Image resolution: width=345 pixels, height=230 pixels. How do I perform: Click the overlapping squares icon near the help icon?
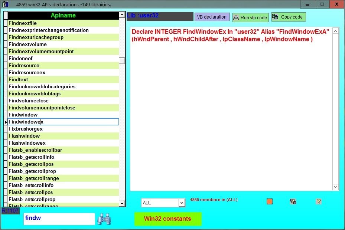(293, 201)
